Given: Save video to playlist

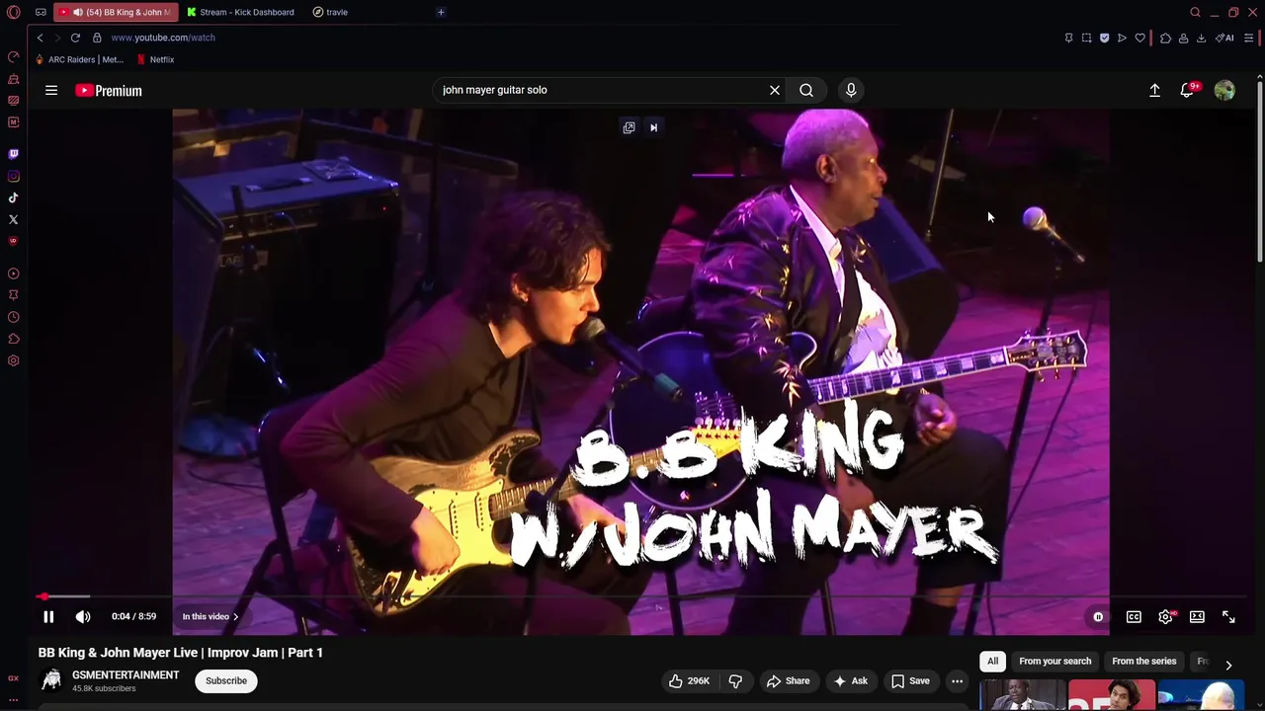Looking at the screenshot, I should [x=910, y=680].
